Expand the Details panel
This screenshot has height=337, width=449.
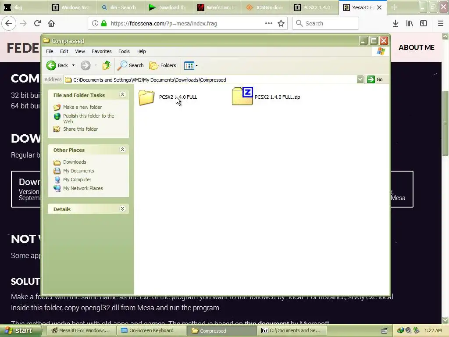coord(123,209)
